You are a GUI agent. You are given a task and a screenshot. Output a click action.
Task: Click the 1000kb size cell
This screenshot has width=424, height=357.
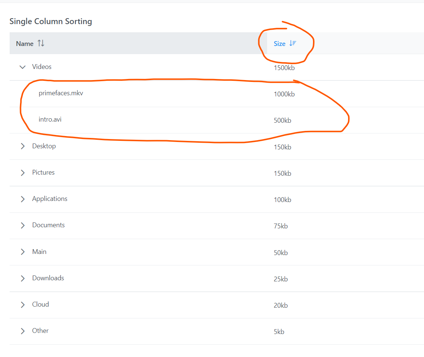click(x=284, y=94)
